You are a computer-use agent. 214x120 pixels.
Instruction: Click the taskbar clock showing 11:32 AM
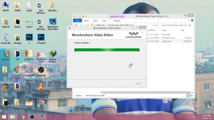207,117
